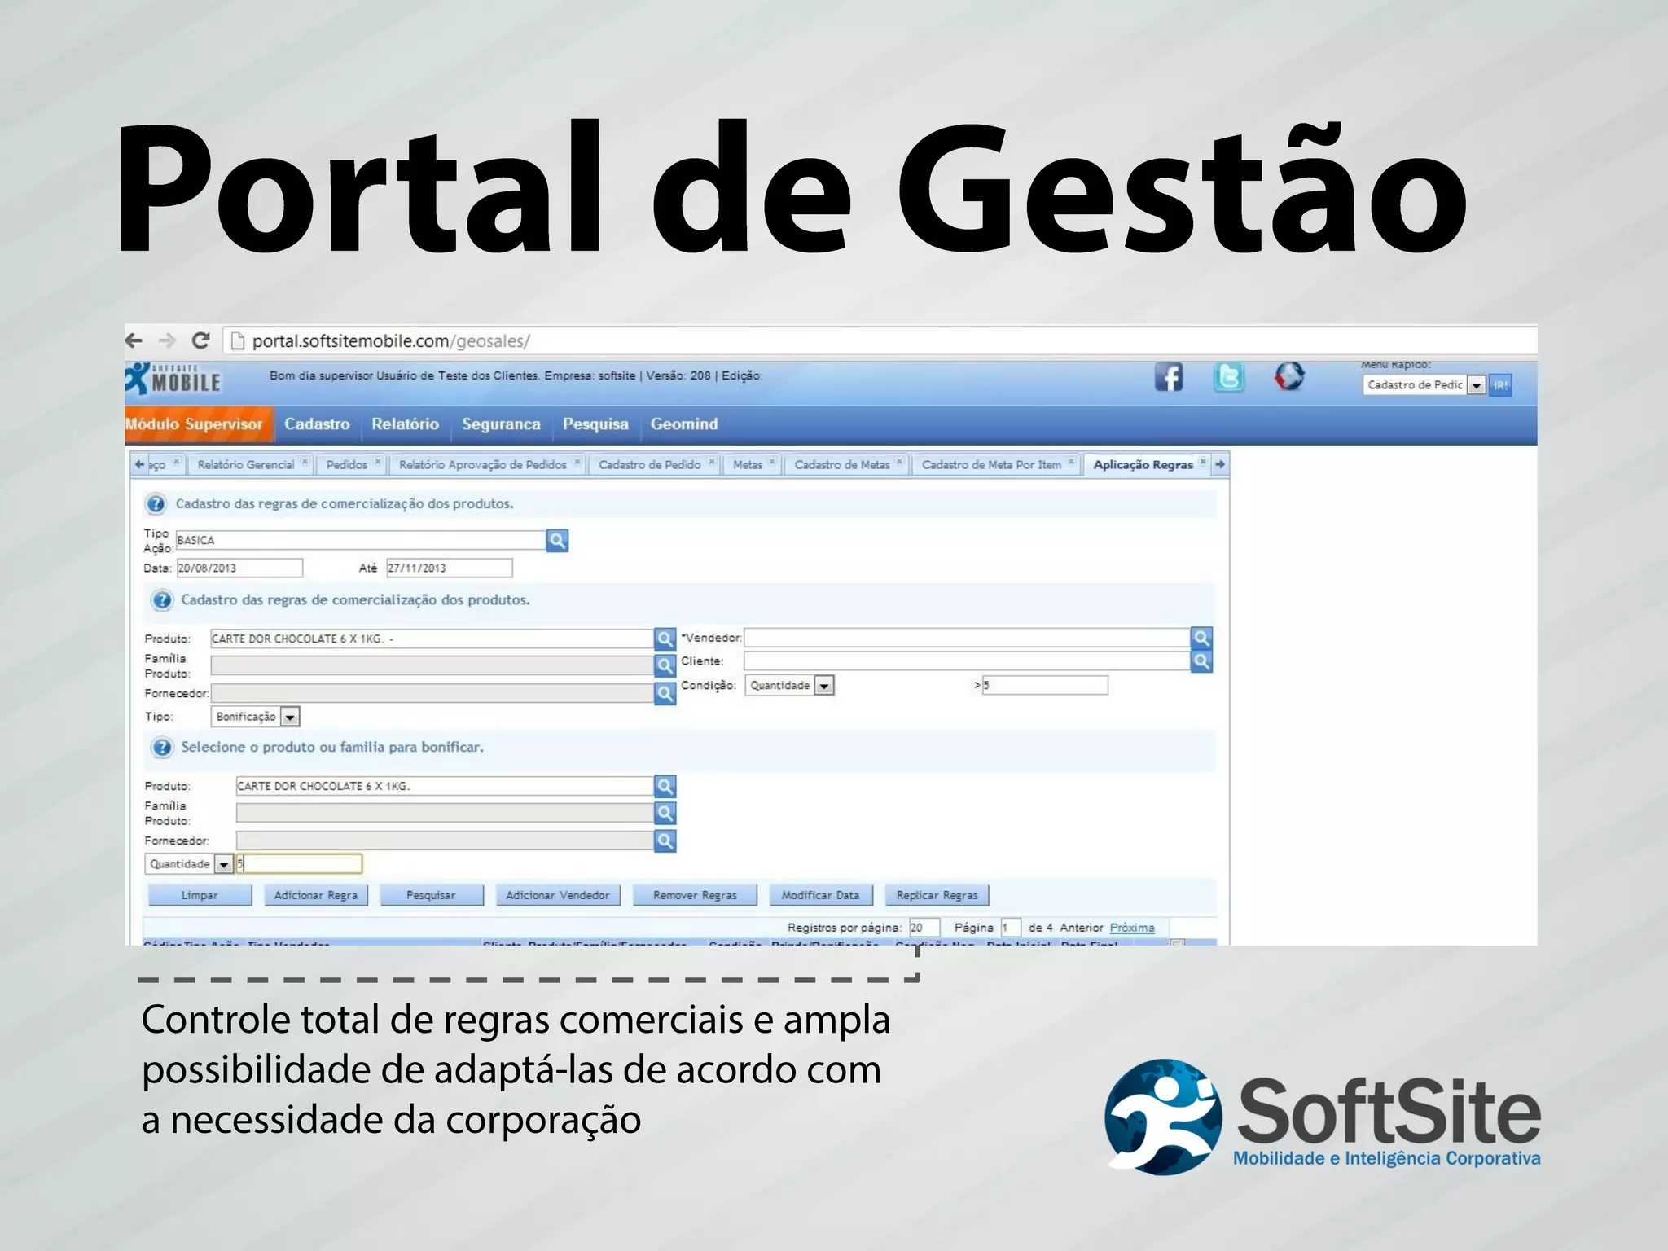1668x1251 pixels.
Task: Open the Menu Rápido Cadastro de Pedido dropdown
Action: [1476, 385]
